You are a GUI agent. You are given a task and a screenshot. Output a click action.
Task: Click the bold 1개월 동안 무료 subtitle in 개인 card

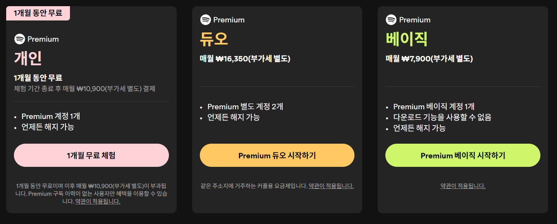(x=38, y=78)
